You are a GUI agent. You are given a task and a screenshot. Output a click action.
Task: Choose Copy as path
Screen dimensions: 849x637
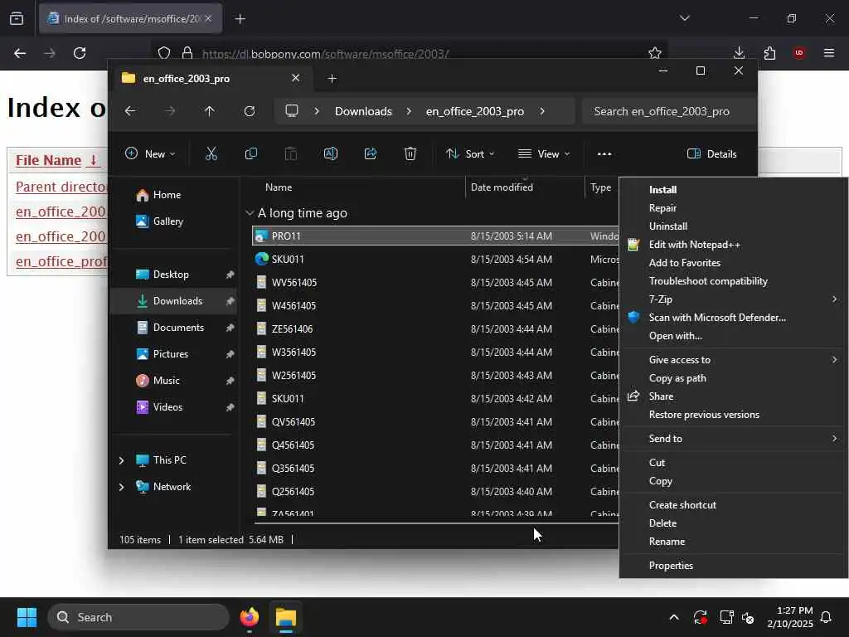tap(677, 378)
